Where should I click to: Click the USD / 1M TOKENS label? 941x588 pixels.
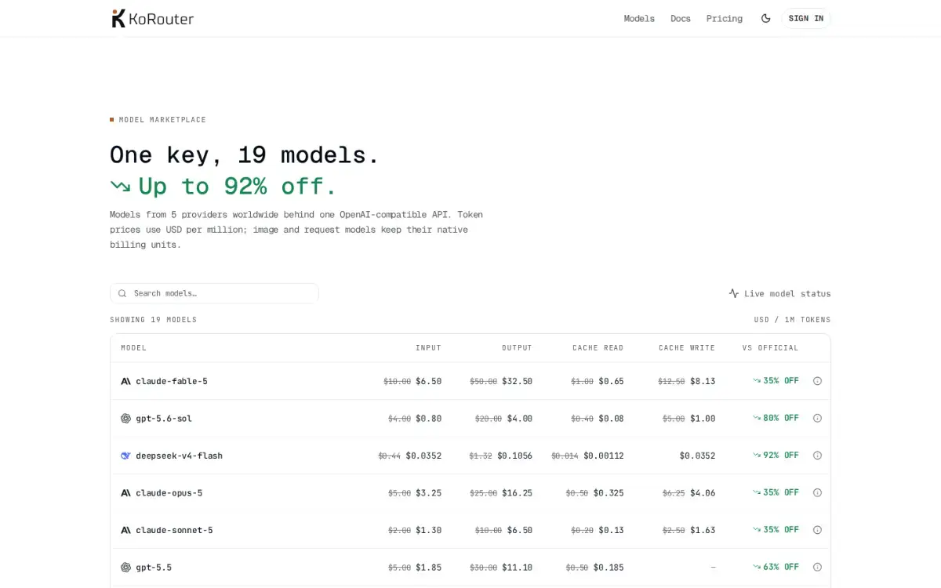(792, 320)
